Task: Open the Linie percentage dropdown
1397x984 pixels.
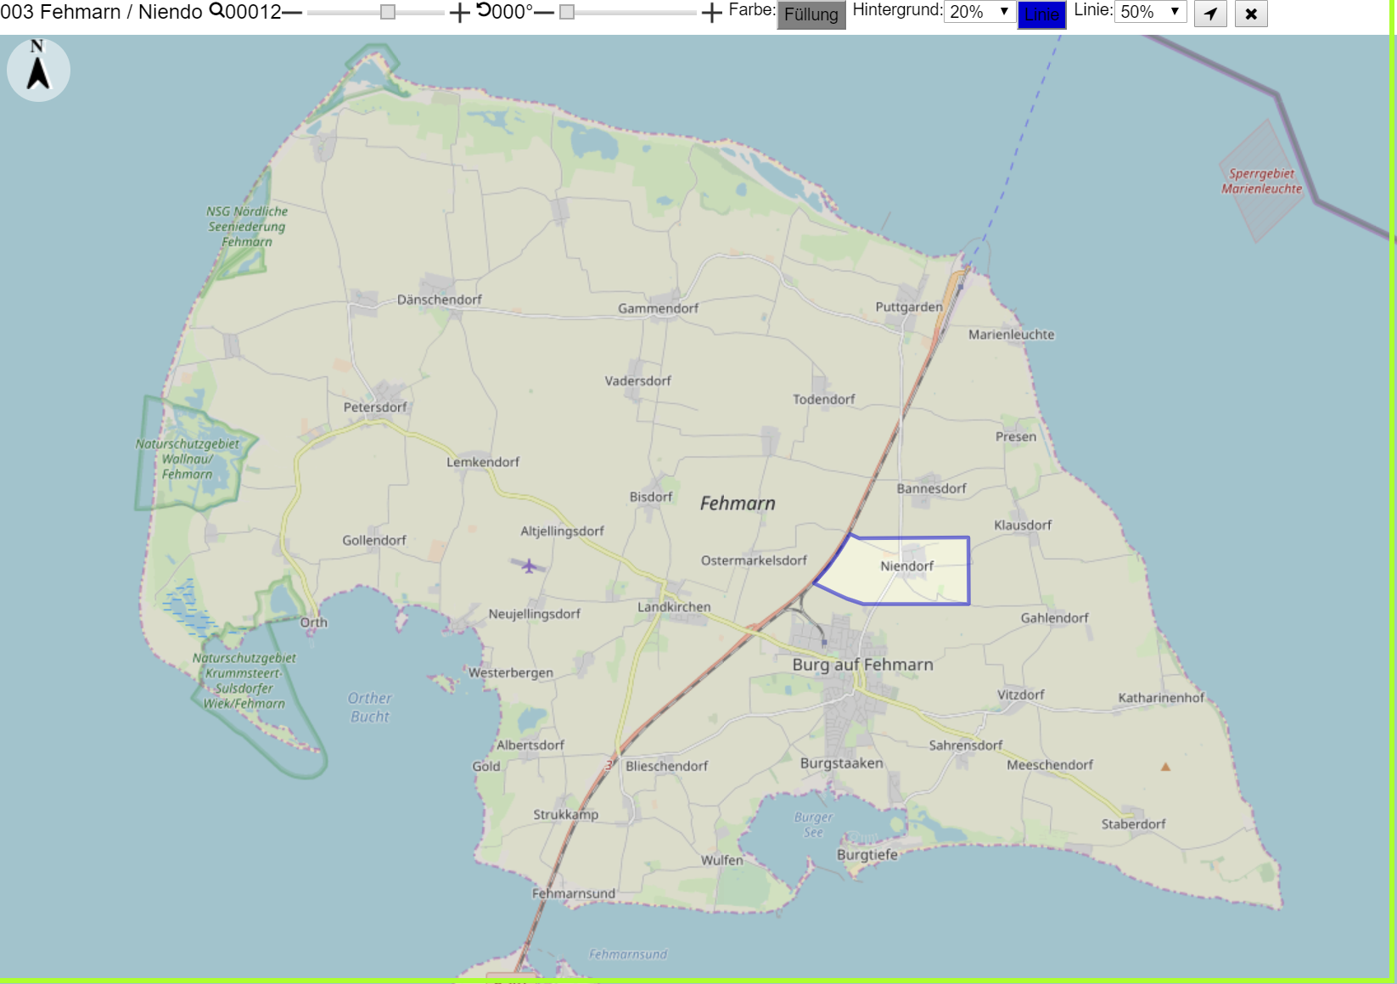Action: (x=1150, y=11)
